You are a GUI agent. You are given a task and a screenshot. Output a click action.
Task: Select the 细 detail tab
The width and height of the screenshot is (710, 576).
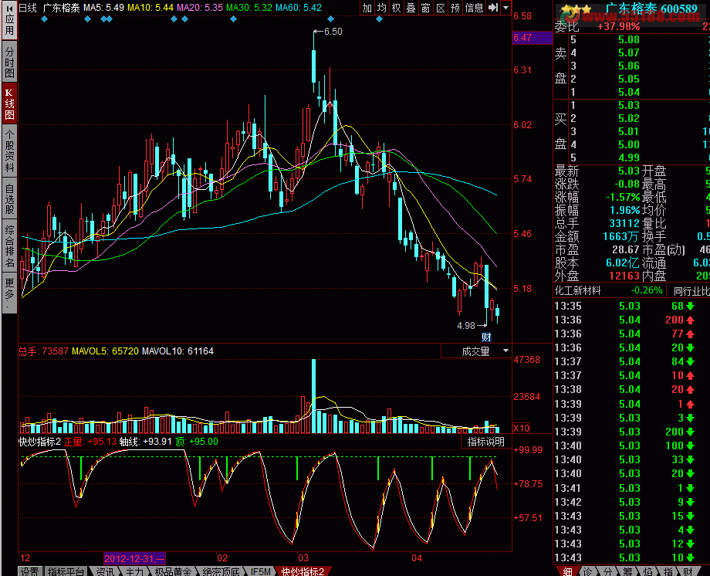(567, 571)
